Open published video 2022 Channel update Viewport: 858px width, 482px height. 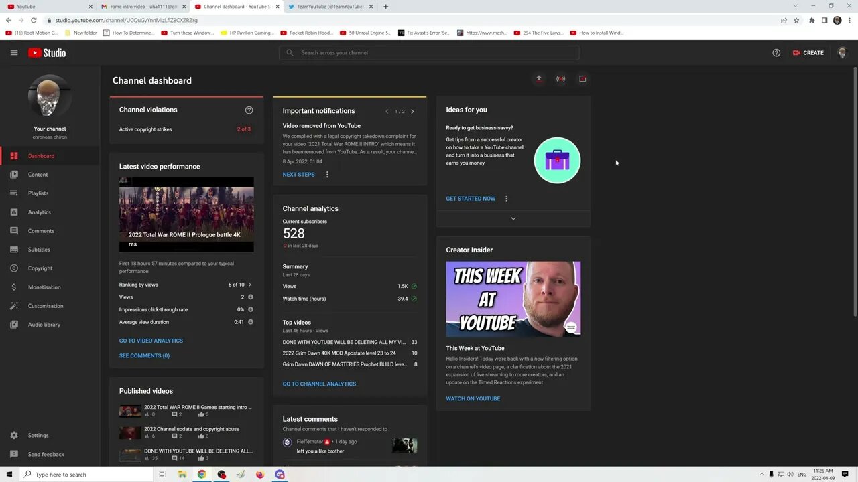pyautogui.click(x=186, y=432)
